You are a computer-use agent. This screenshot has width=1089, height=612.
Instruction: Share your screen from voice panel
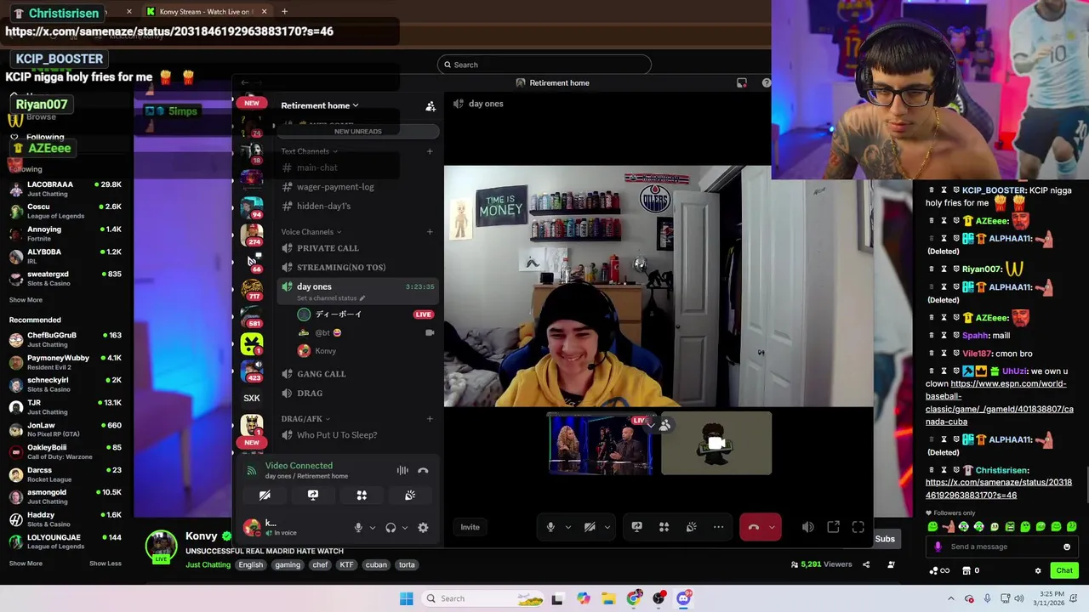tap(313, 495)
